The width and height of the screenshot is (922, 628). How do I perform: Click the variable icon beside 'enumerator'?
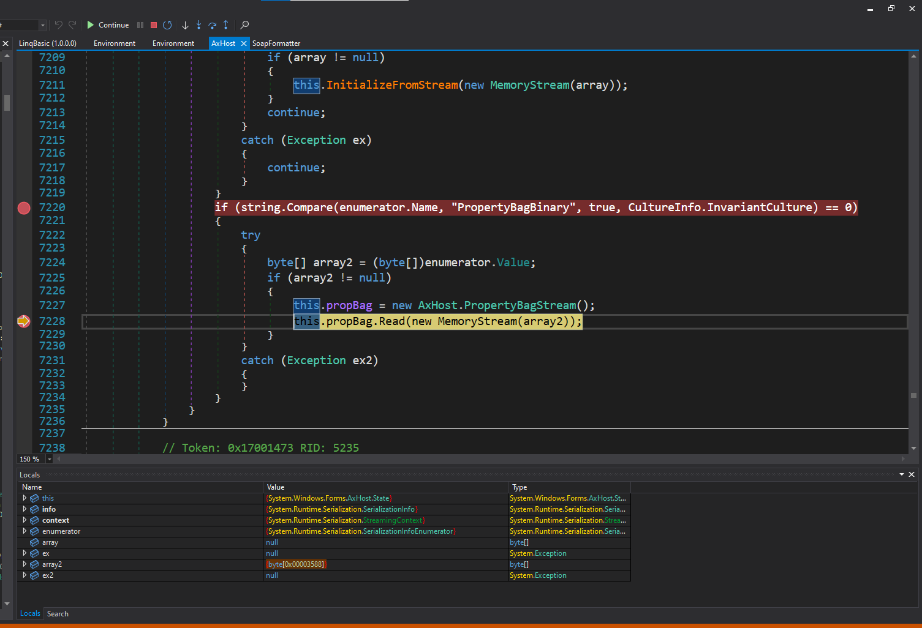[34, 531]
